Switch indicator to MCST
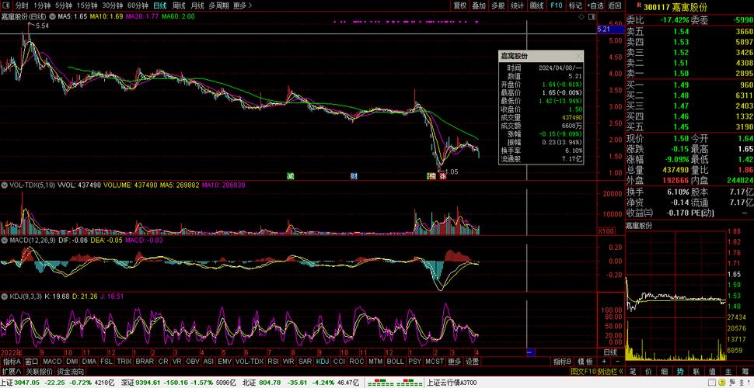This screenshot has width=754, height=388. coord(435,361)
